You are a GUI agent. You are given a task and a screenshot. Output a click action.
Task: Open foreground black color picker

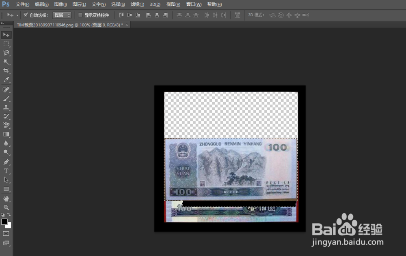4,222
